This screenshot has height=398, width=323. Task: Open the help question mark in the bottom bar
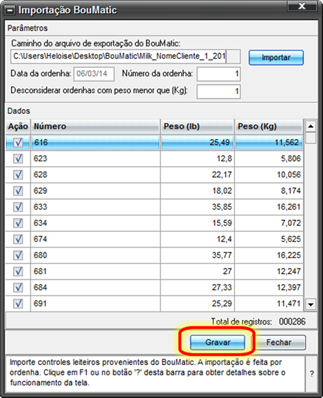[312, 373]
